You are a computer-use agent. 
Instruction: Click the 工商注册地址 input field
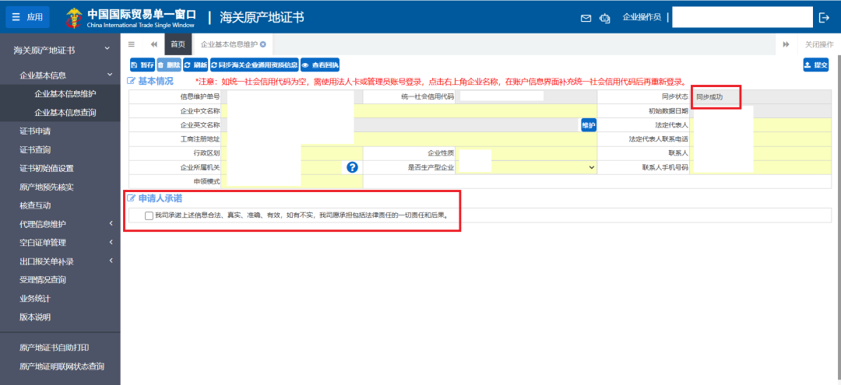[410, 139]
